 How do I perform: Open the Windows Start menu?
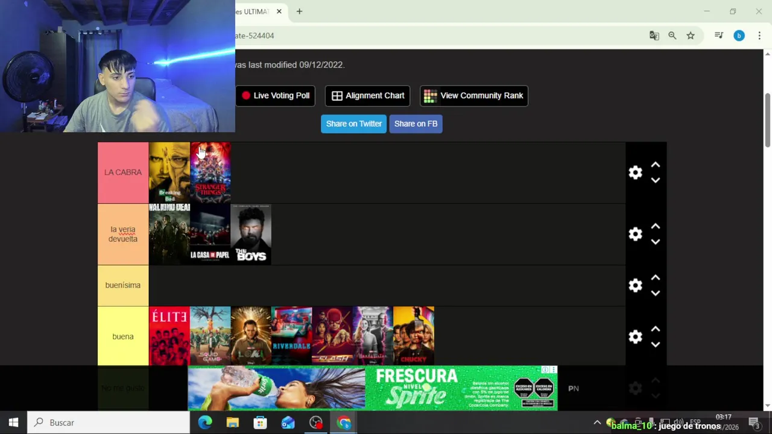point(13,423)
